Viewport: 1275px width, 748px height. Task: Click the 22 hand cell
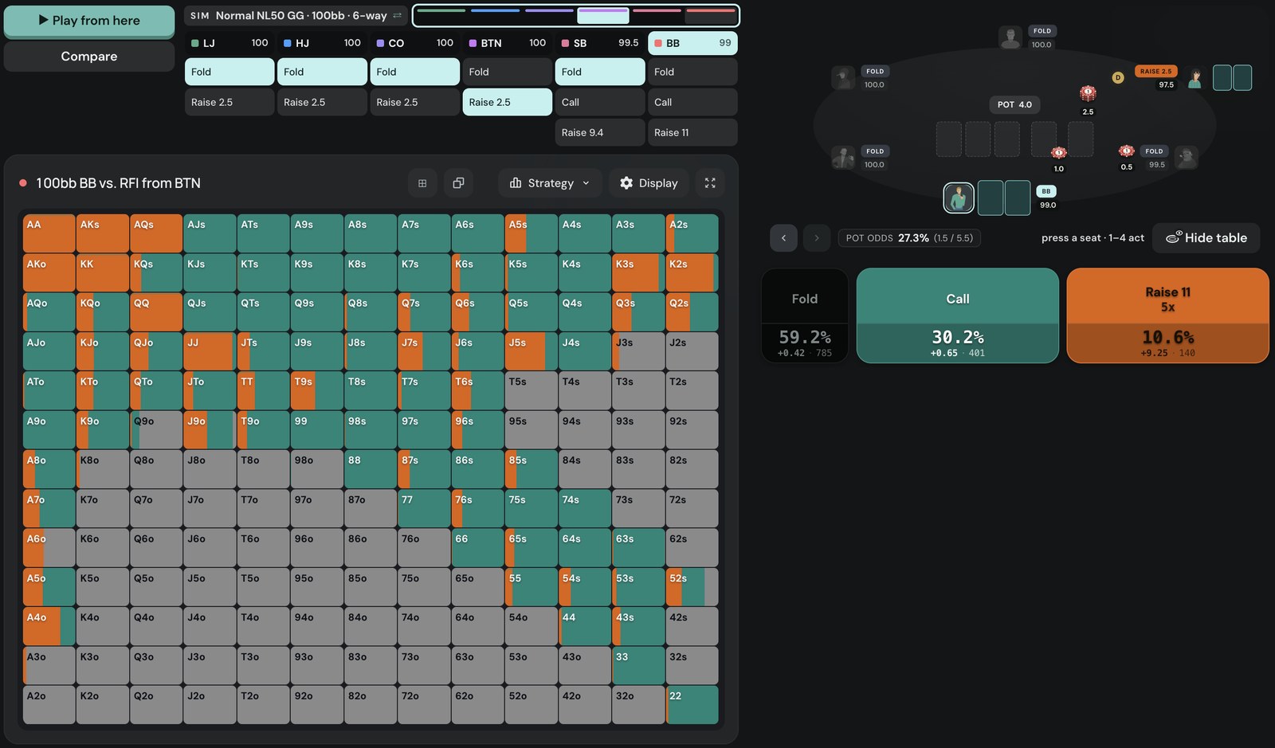(692, 704)
